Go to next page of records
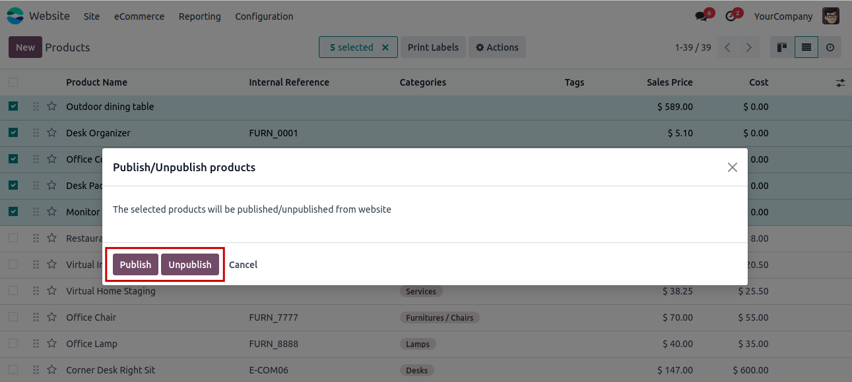Screen dimensions: 852x382 (748, 47)
